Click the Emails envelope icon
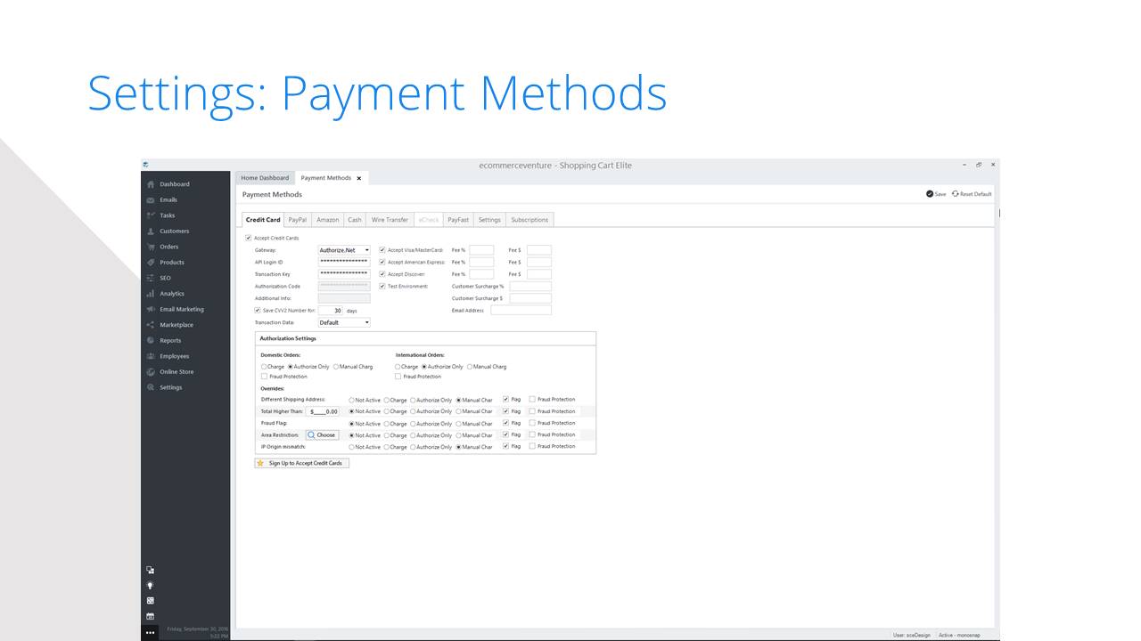 coord(151,200)
